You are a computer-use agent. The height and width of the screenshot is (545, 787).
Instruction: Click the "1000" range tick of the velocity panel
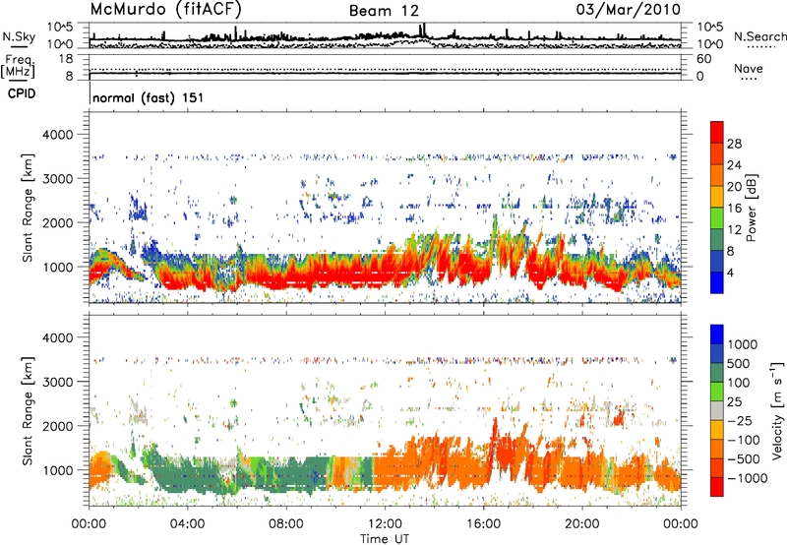point(58,470)
